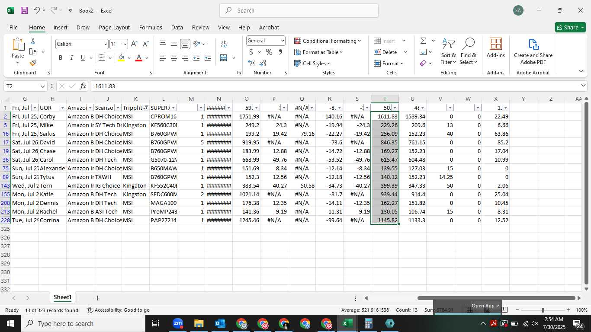
Task: Click the Format Painter brush icon
Action: [33, 63]
